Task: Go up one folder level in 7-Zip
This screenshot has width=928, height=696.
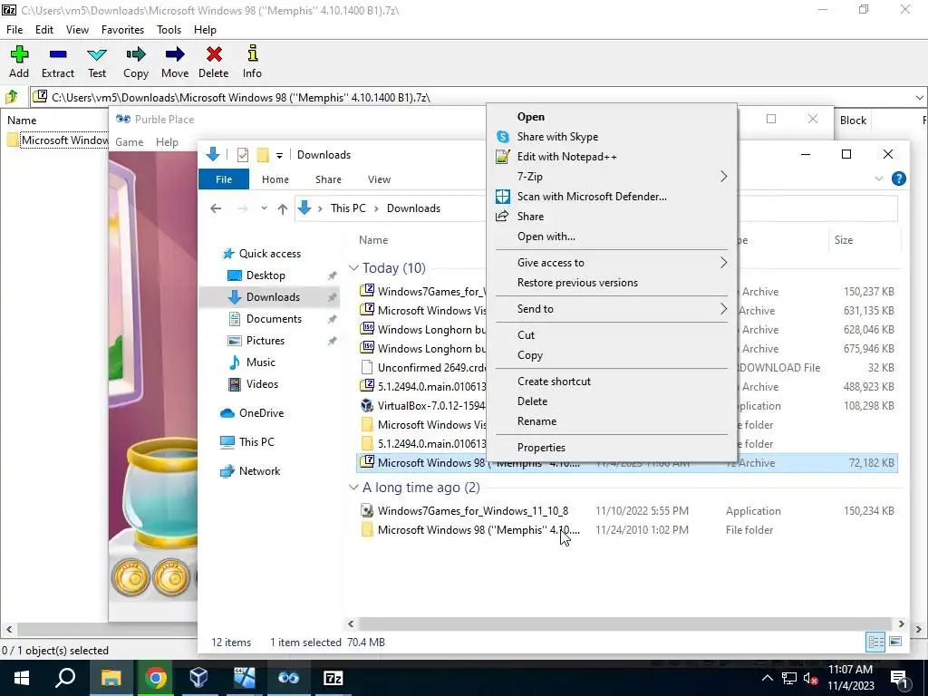Action: tap(12, 96)
